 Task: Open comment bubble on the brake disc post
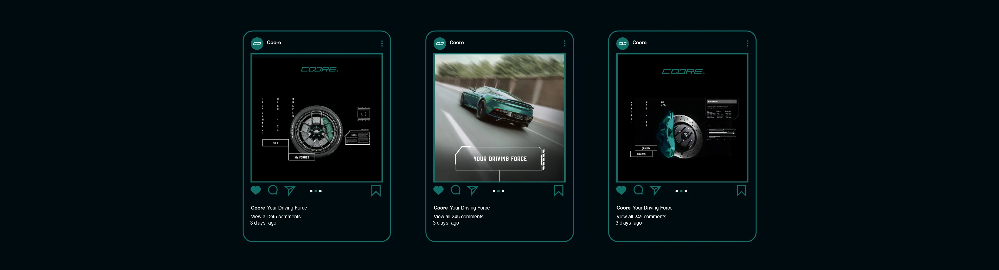[638, 190]
